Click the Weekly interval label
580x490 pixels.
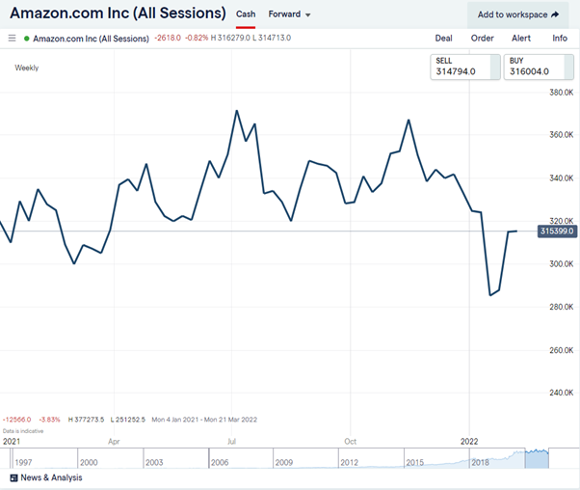27,68
